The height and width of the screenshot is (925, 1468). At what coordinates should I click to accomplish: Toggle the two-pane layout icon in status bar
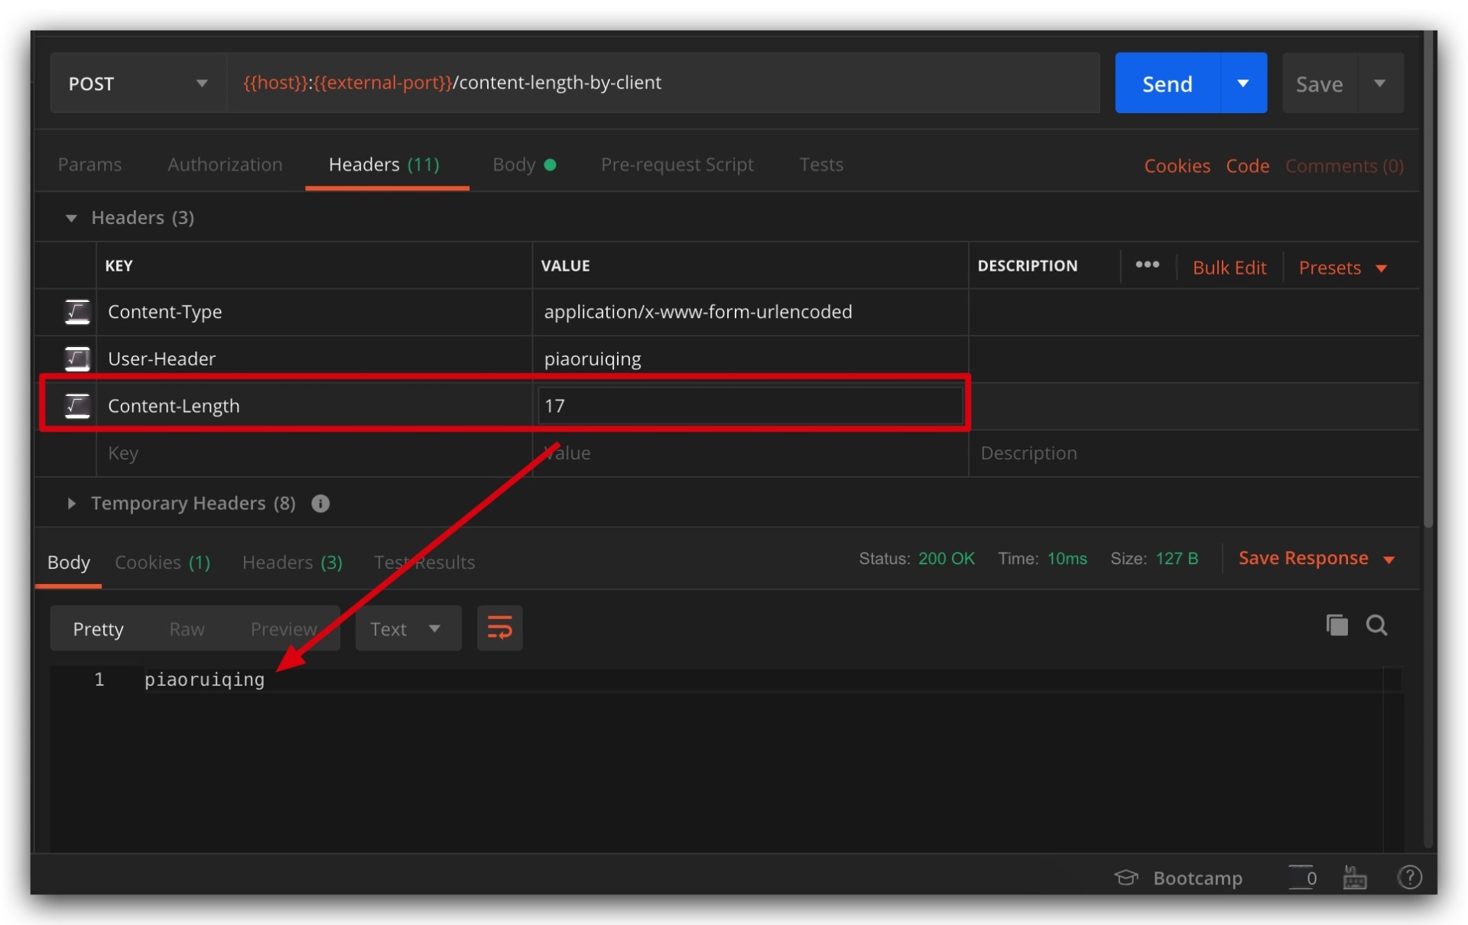[1302, 878]
